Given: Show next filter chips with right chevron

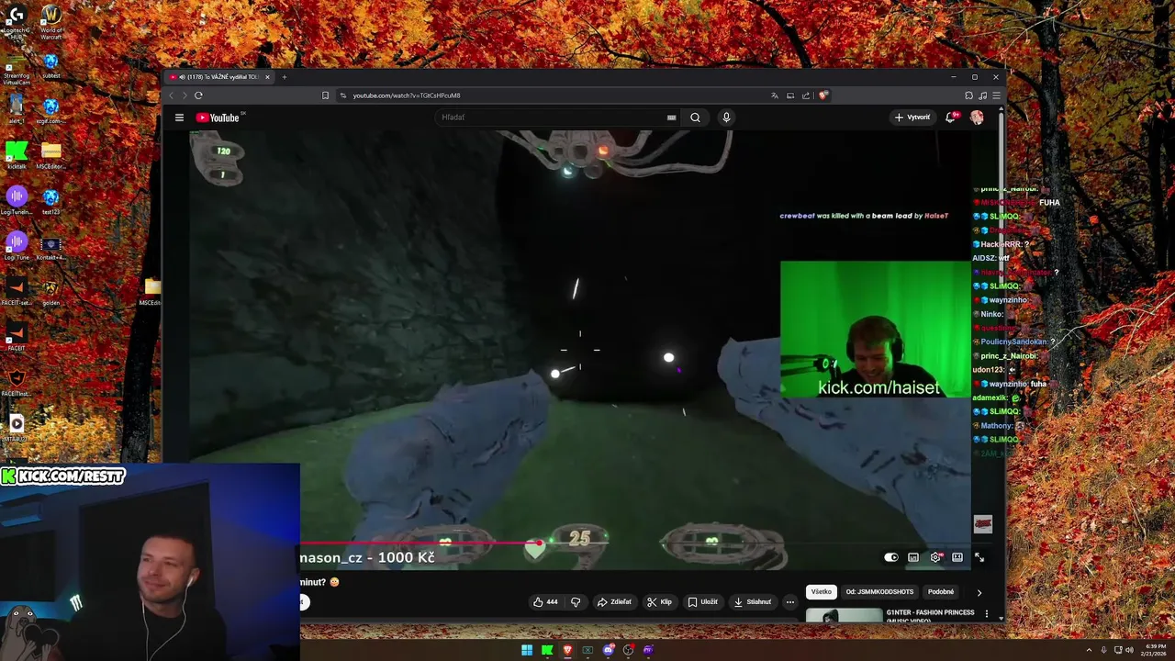Looking at the screenshot, I should pos(979,592).
